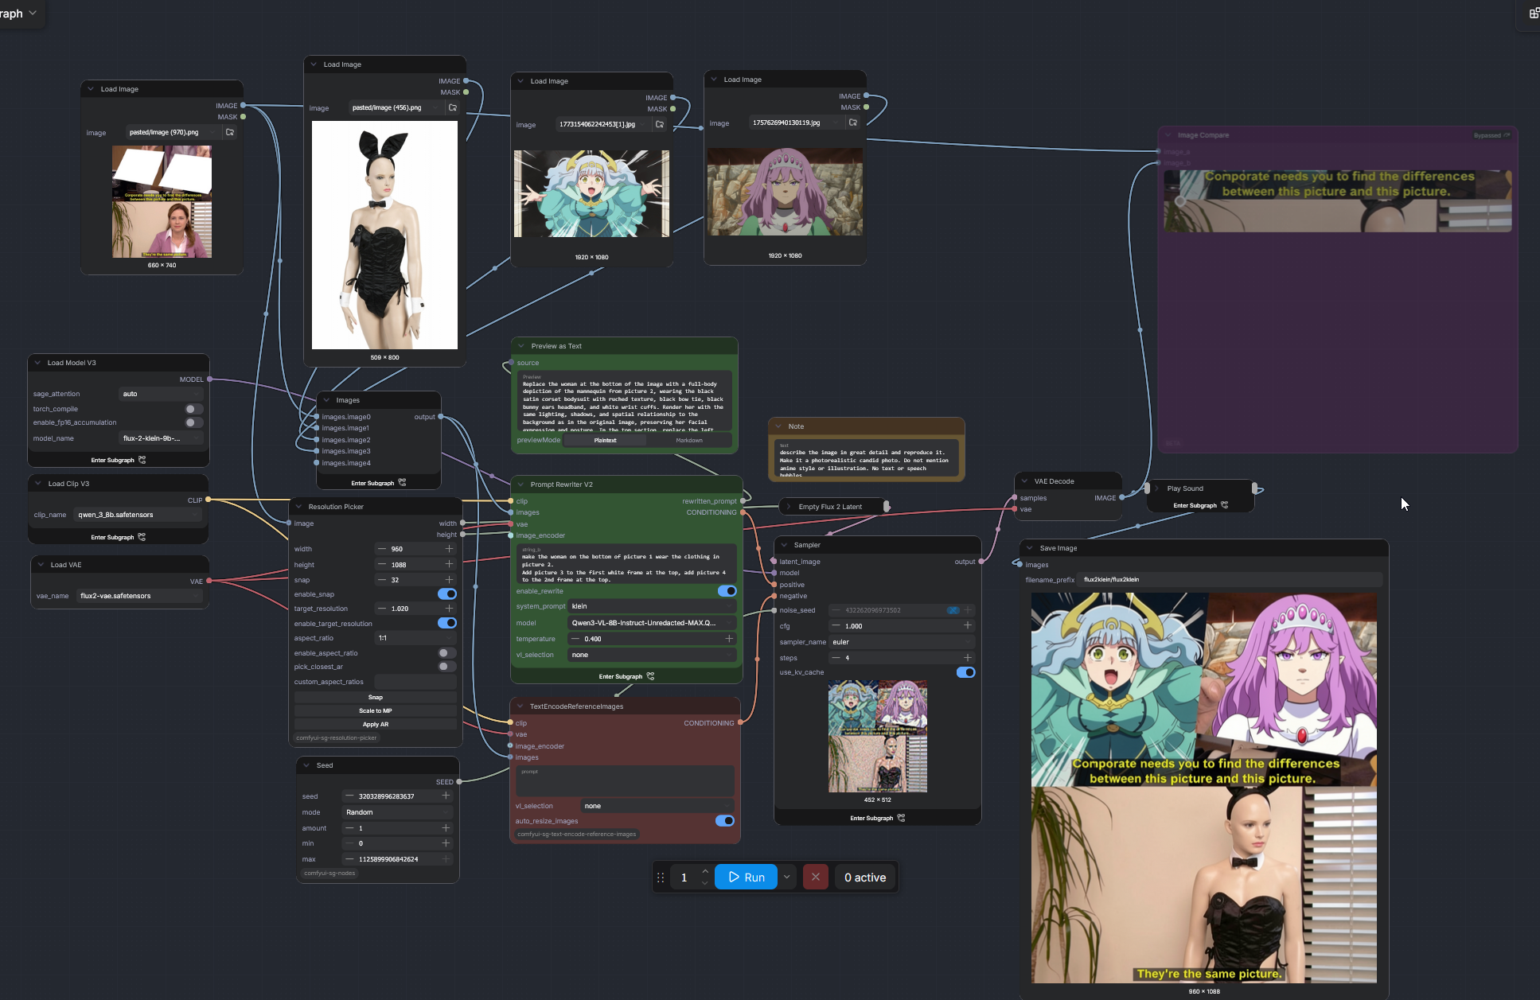This screenshot has width=1540, height=1000.
Task: Open image browse icon for pasted/image (970).png
Action: pyautogui.click(x=230, y=132)
